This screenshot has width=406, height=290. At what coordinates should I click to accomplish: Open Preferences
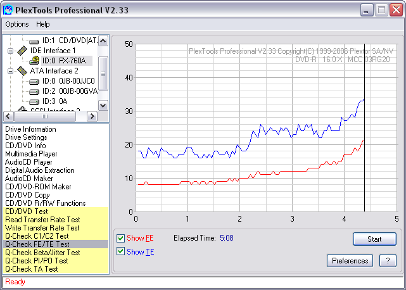pyautogui.click(x=350, y=260)
